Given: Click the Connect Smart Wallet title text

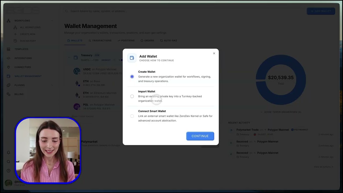Looking at the screenshot, I should [152, 111].
